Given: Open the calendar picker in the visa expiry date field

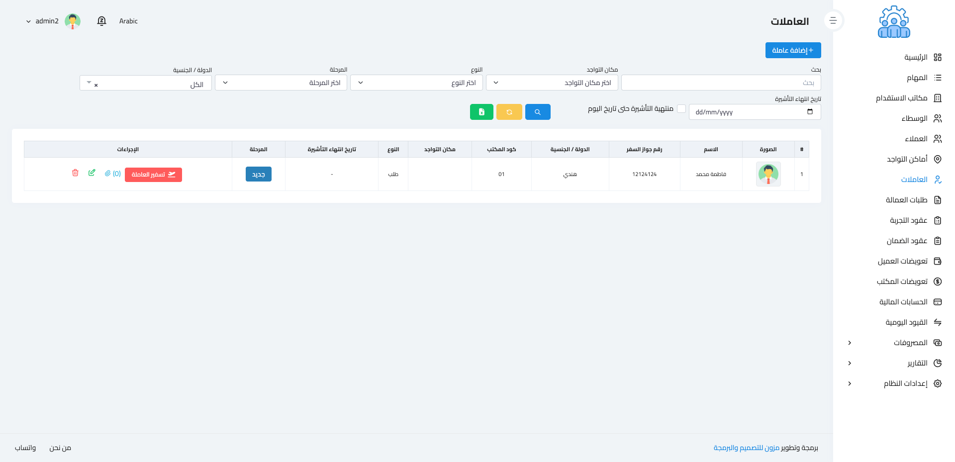Looking at the screenshot, I should (810, 112).
